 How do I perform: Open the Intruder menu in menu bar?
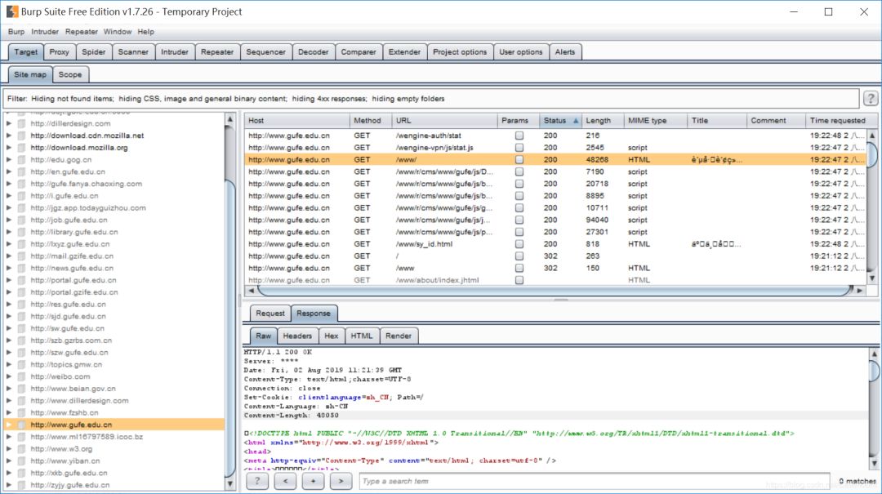coord(45,32)
